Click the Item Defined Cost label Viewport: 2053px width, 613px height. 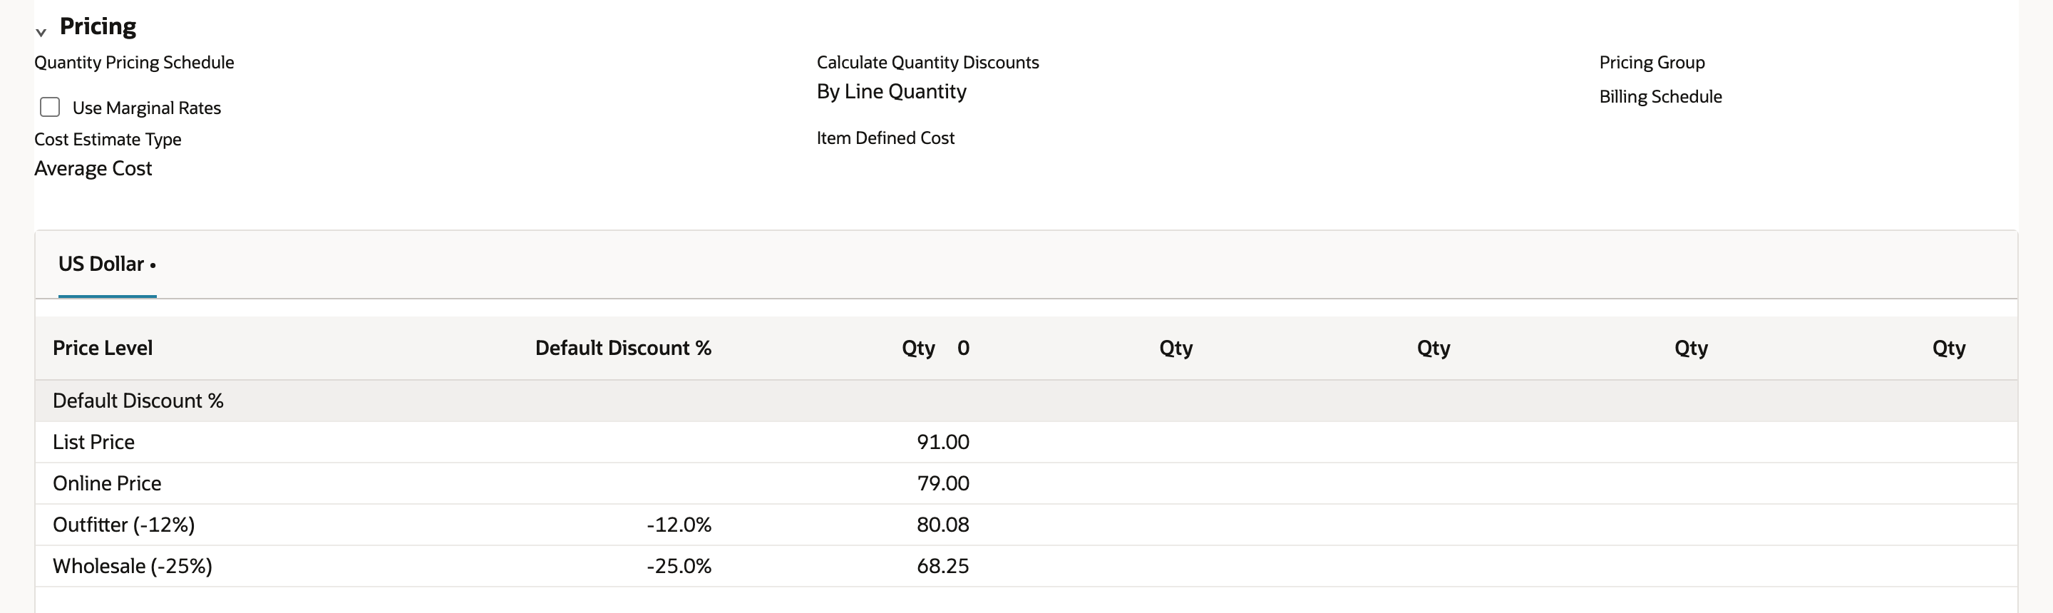(885, 138)
